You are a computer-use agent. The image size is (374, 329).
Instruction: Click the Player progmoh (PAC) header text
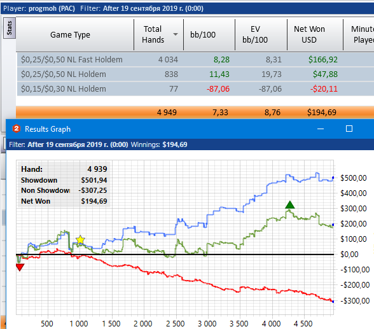click(39, 8)
